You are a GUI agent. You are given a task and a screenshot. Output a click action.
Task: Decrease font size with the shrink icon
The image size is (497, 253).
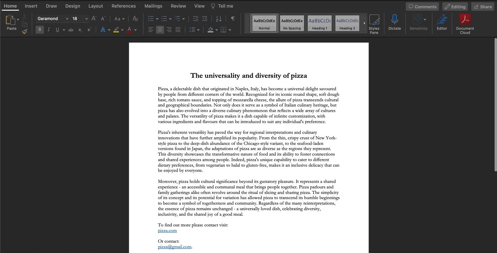pyautogui.click(x=103, y=19)
